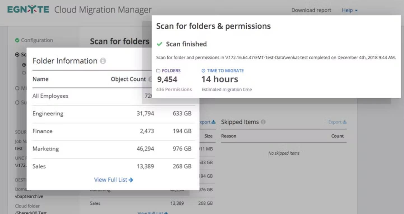Click the All Employees row name
The height and width of the screenshot is (214, 404).
(x=50, y=96)
